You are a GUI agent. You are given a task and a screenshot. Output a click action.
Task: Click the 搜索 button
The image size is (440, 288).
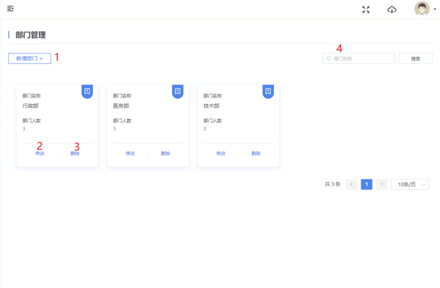pyautogui.click(x=416, y=59)
